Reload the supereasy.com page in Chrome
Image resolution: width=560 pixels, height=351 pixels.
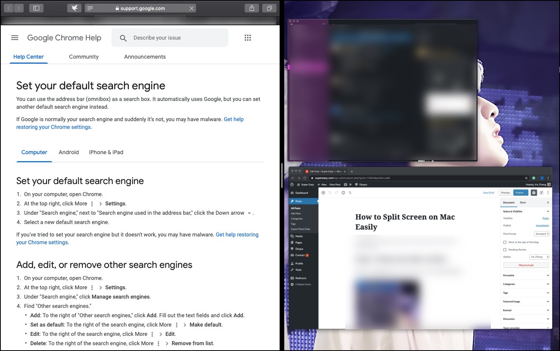coord(305,178)
